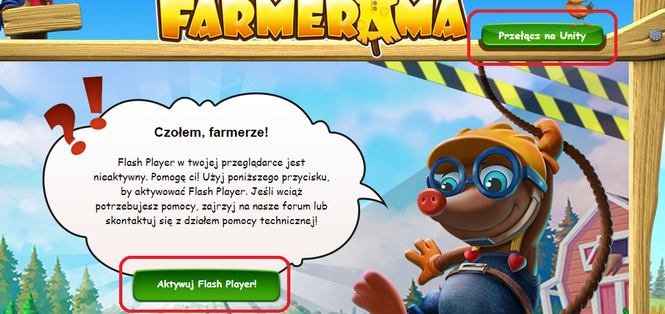
Task: Click the small bird above Unity button
Action: tap(577, 11)
